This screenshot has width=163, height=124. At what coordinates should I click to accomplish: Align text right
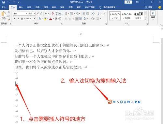[x=73, y=19]
